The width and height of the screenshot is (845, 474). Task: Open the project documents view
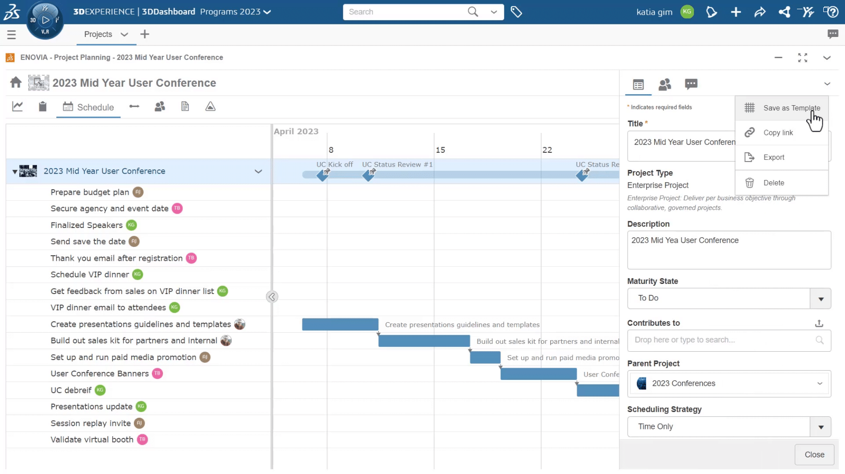186,106
